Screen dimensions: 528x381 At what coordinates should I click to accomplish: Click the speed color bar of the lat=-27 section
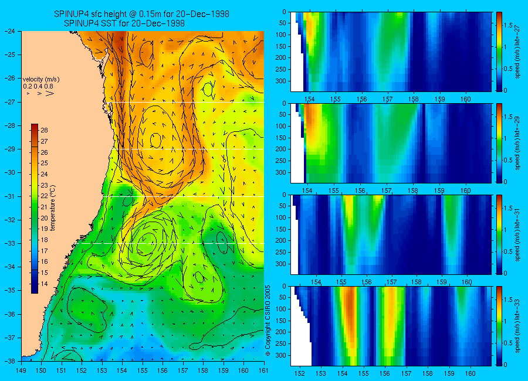(x=499, y=52)
